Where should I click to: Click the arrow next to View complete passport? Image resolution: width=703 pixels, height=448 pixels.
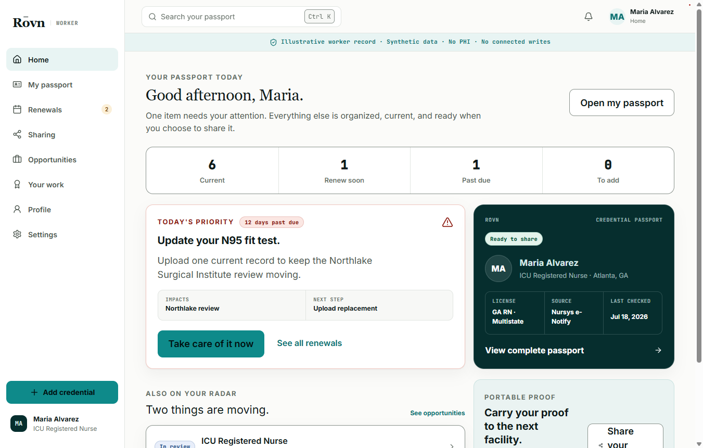658,350
